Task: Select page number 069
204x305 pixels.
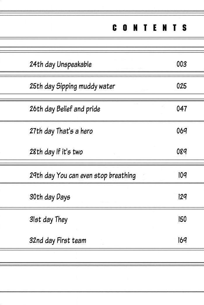Action: (x=181, y=131)
